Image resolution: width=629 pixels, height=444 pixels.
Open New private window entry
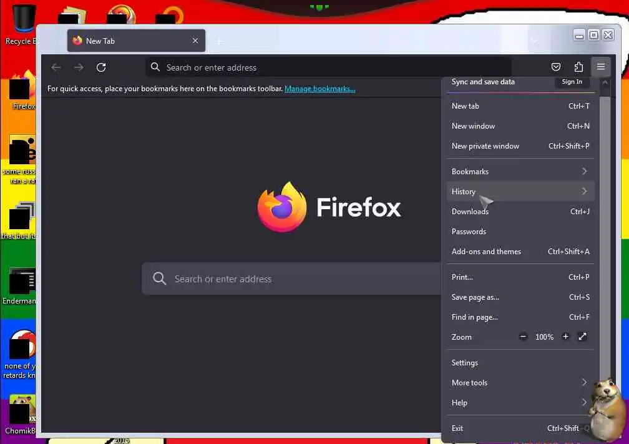tap(520, 146)
